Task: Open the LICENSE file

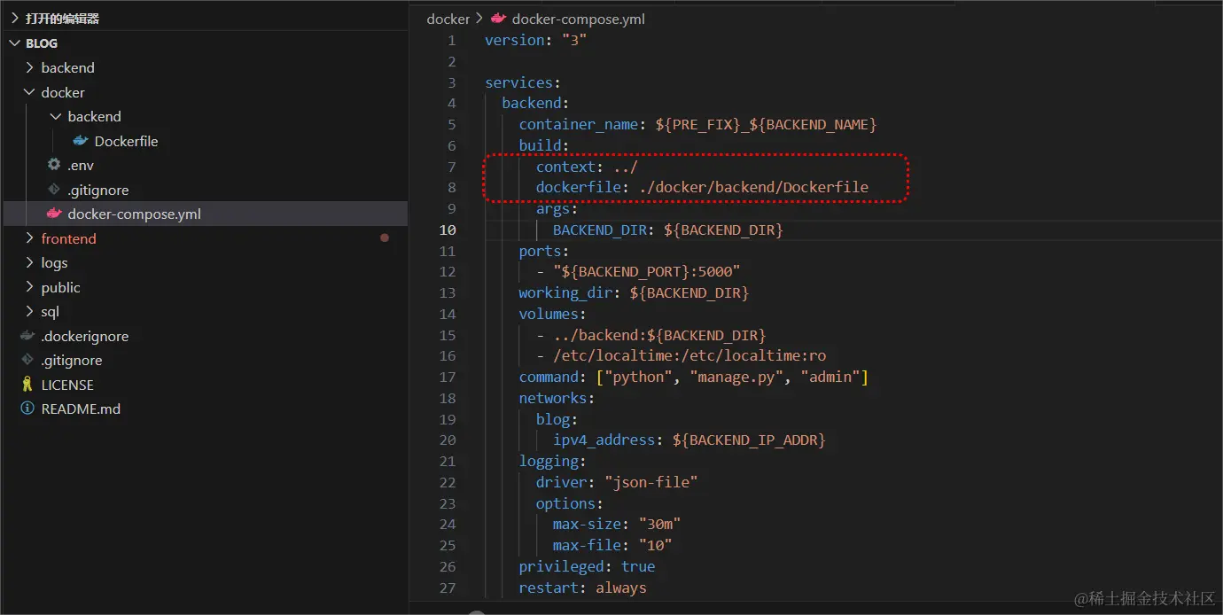Action: [67, 385]
